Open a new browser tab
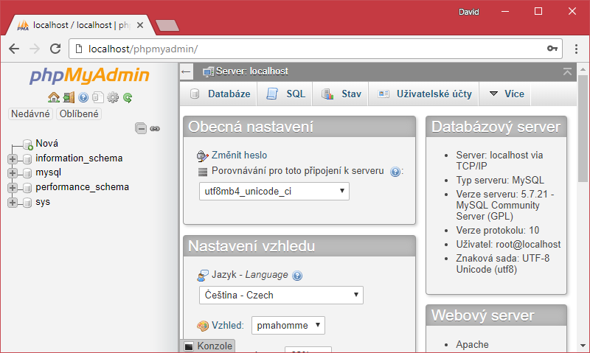590x353 pixels. [167, 26]
